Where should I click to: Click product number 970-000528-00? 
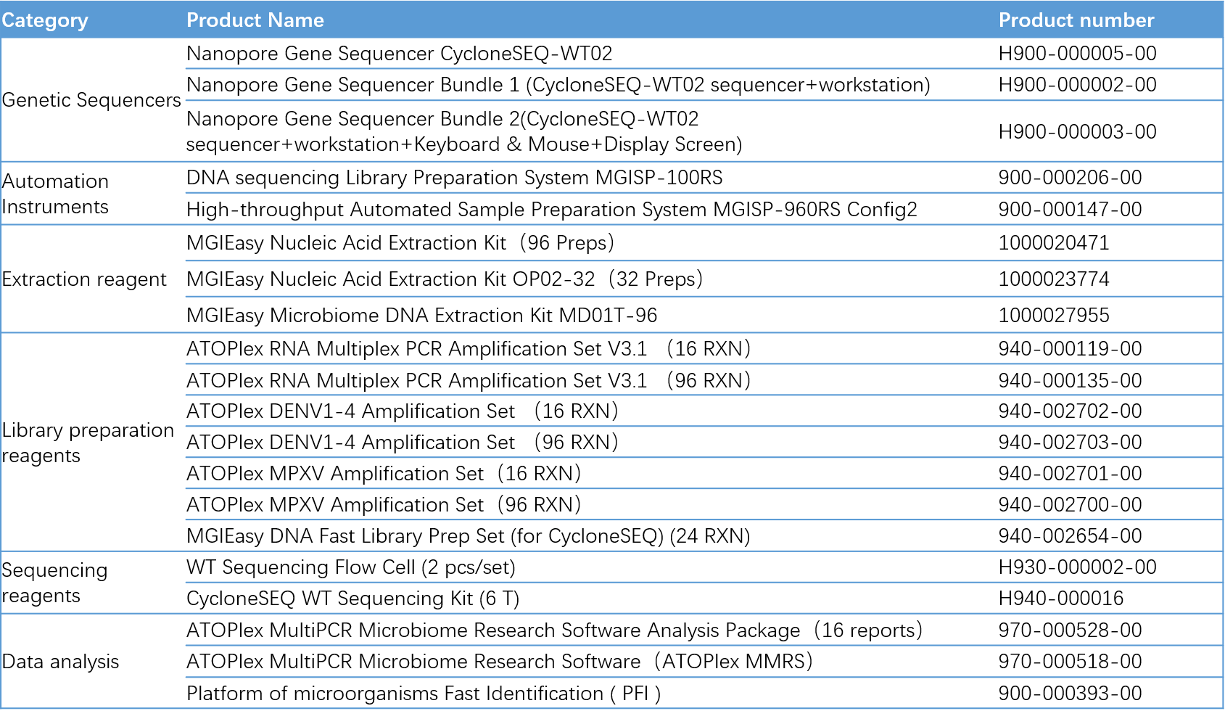tap(1071, 630)
